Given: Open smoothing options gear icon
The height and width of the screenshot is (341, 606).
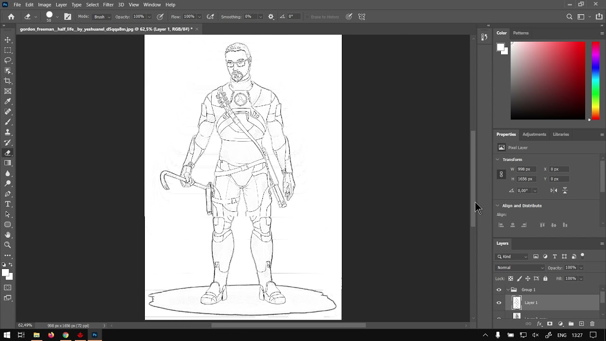Looking at the screenshot, I should (x=271, y=17).
